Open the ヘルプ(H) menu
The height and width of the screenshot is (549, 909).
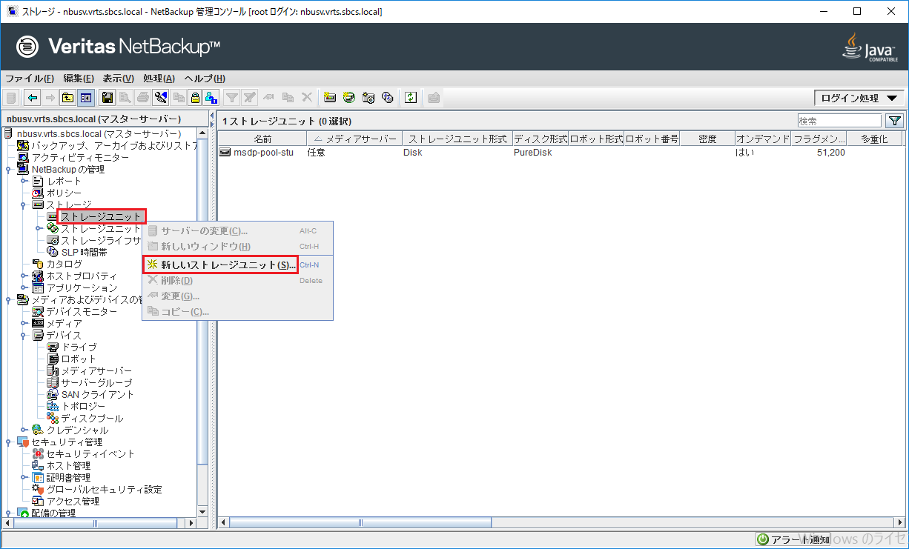click(x=205, y=79)
